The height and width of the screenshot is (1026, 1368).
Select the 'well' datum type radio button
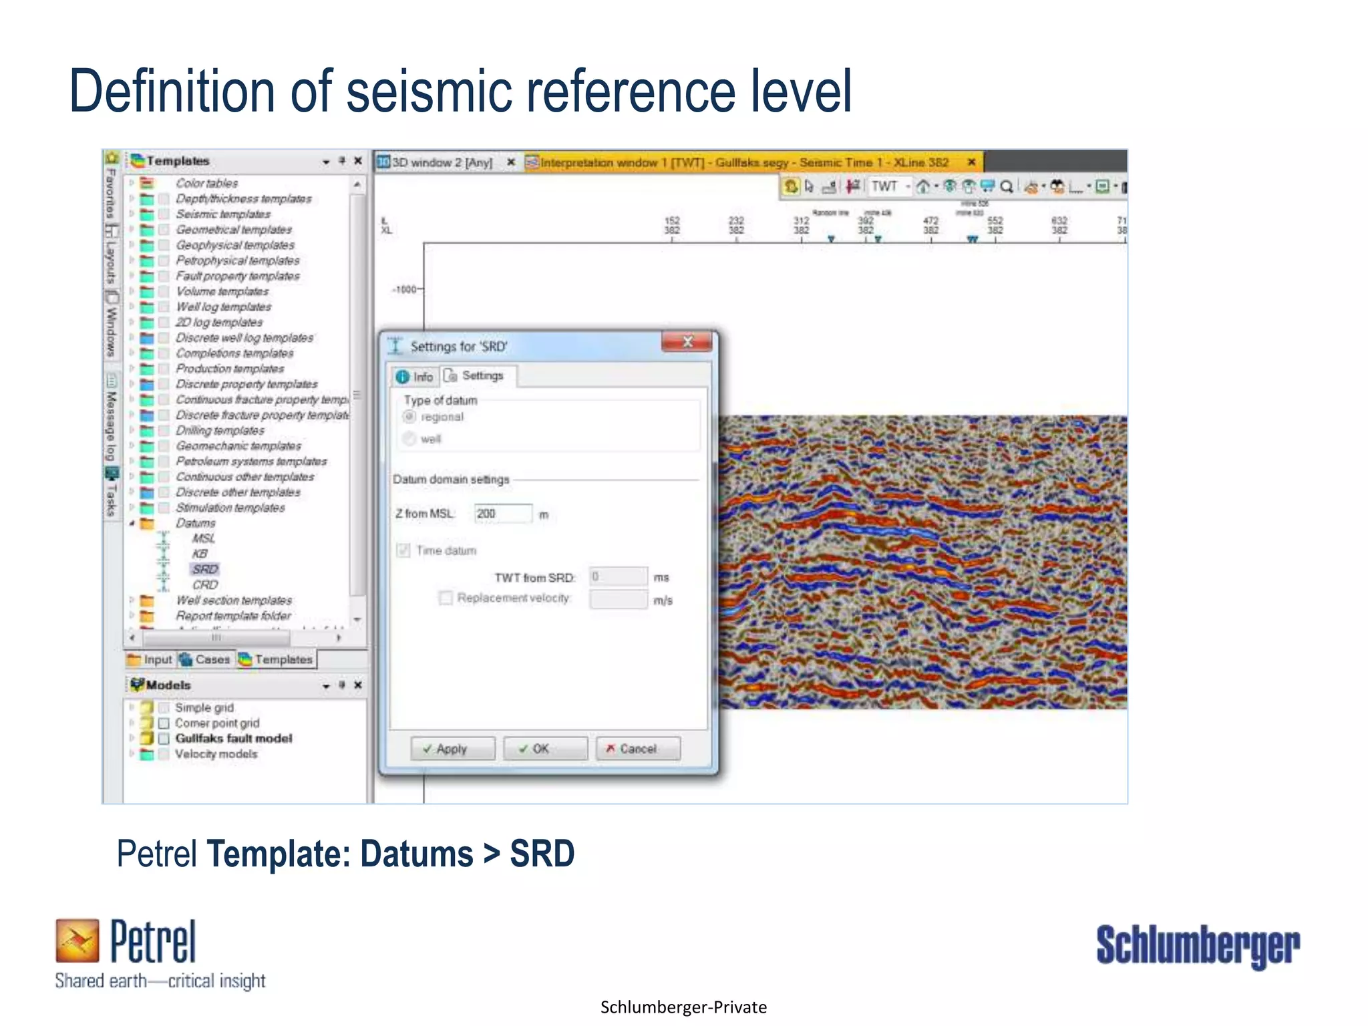[409, 439]
